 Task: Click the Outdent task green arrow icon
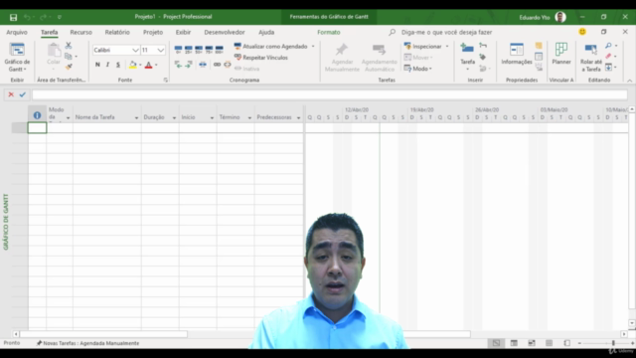click(178, 65)
